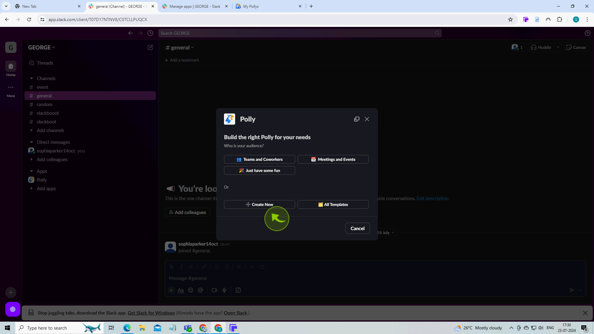Select Just have some fun option
This screenshot has width=594, height=334.
pyautogui.click(x=259, y=170)
